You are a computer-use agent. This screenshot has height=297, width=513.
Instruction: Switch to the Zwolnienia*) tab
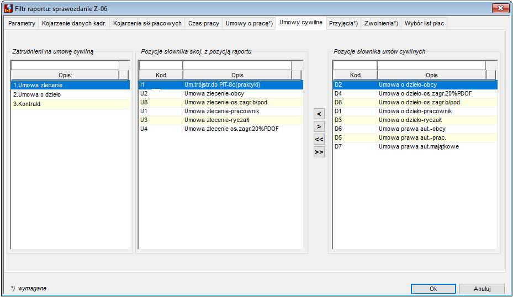tap(381, 24)
